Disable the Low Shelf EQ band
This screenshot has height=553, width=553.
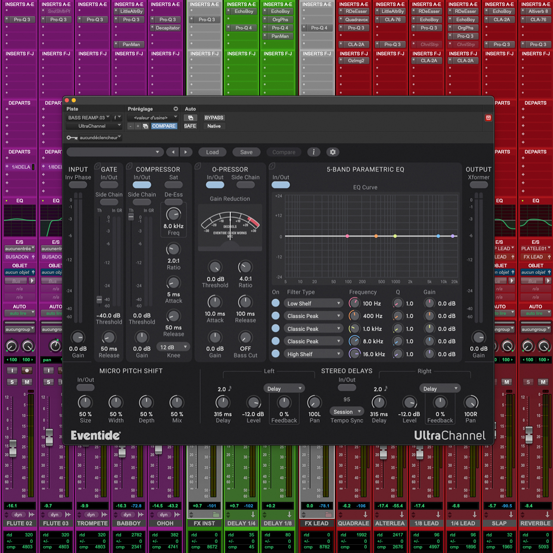coord(276,303)
